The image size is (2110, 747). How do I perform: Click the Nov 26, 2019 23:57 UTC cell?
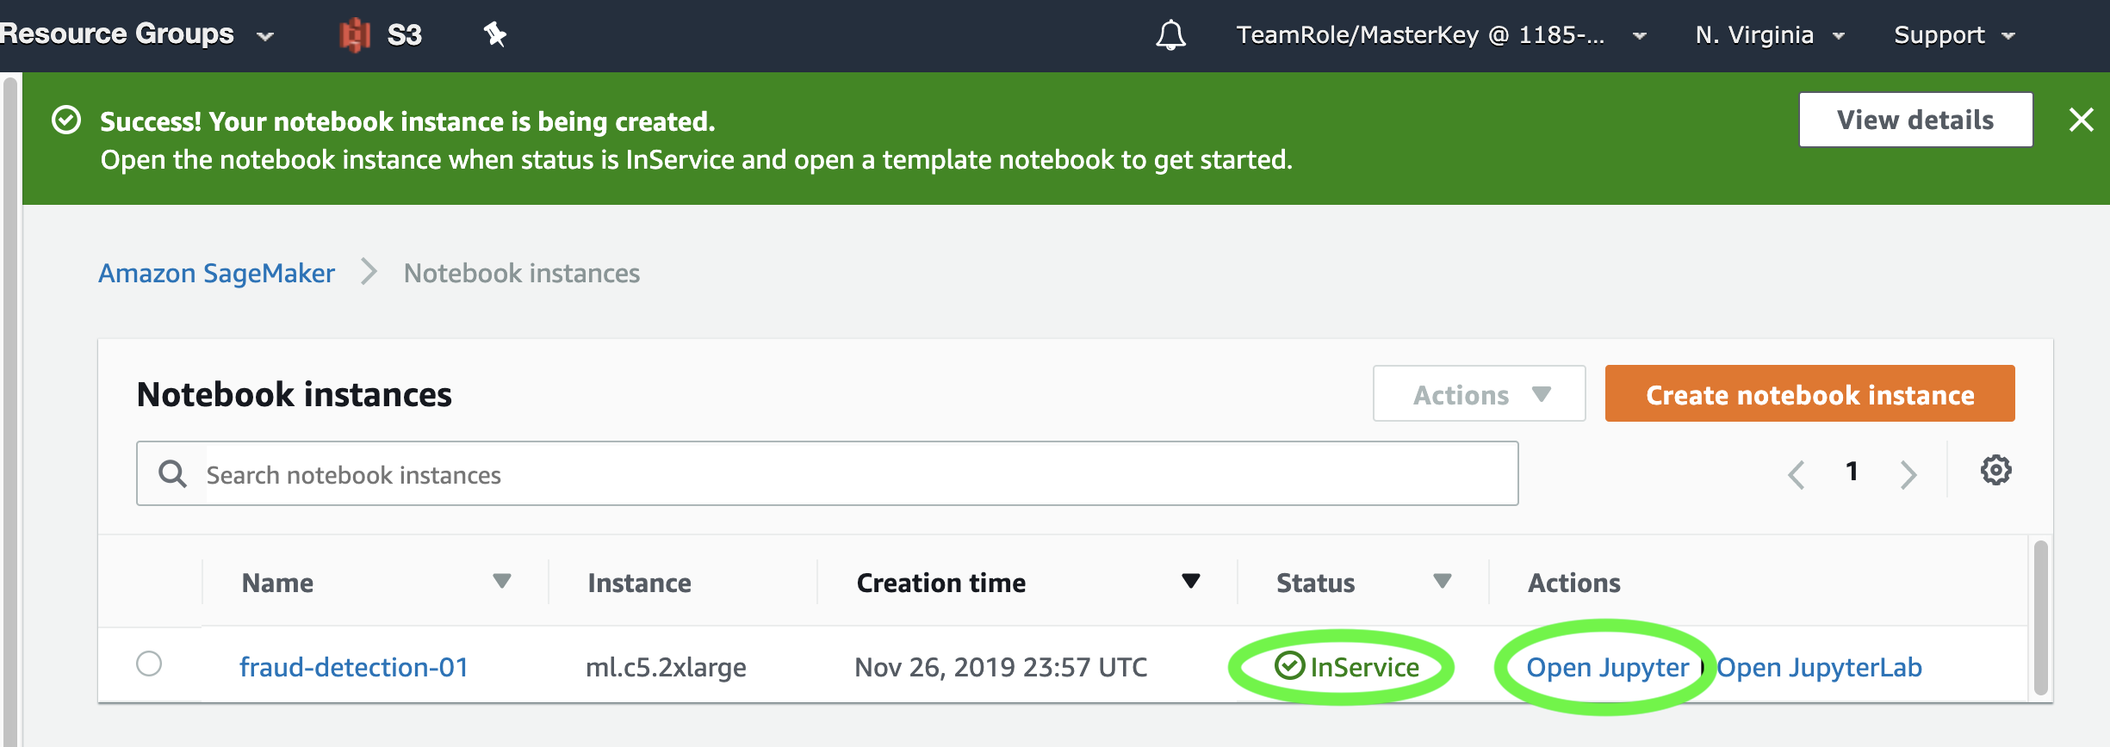[x=1001, y=667]
